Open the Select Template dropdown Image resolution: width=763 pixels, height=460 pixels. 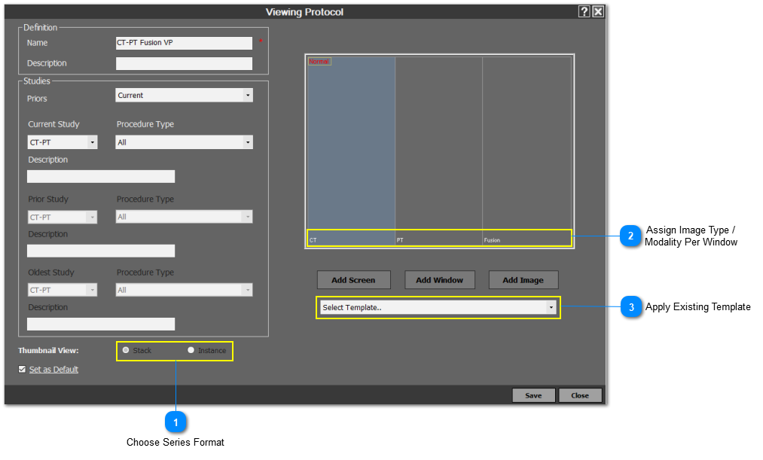(438, 307)
